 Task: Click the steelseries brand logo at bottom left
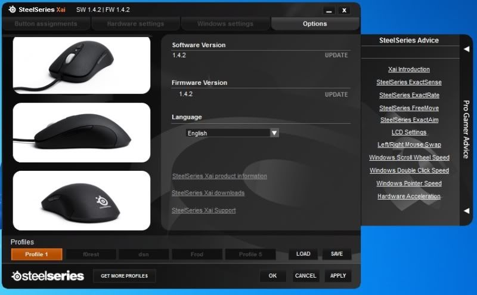(48, 276)
